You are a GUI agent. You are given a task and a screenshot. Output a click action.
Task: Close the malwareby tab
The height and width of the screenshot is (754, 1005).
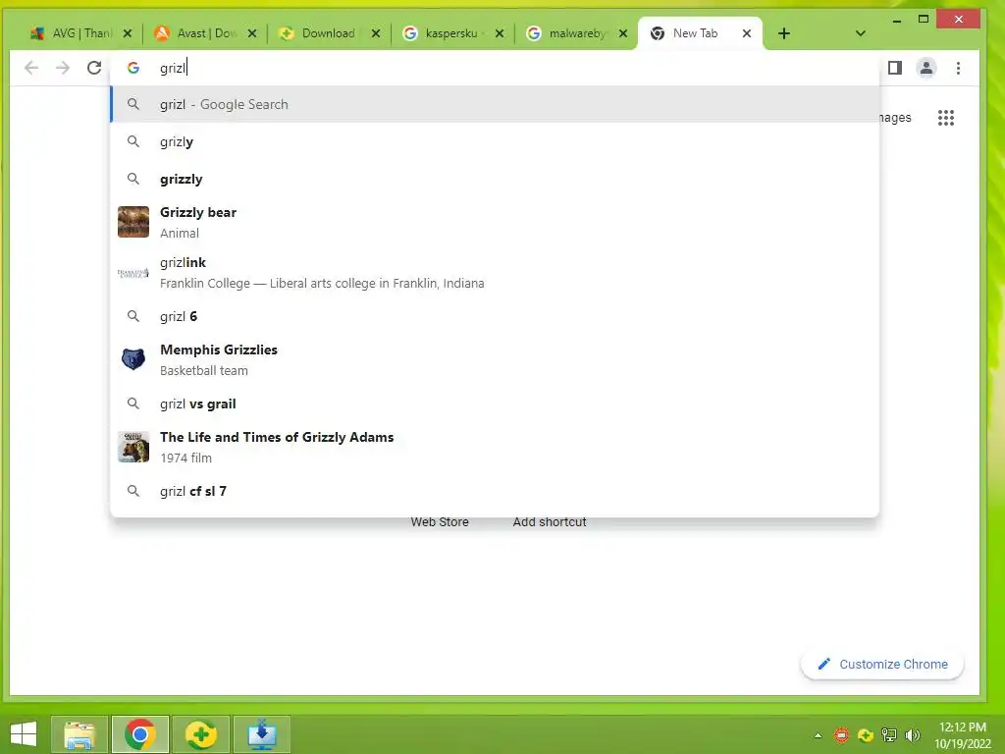coord(623,33)
